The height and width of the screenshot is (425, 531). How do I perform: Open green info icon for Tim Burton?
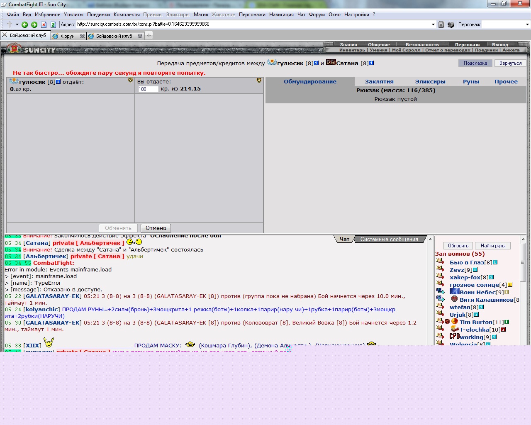point(507,322)
